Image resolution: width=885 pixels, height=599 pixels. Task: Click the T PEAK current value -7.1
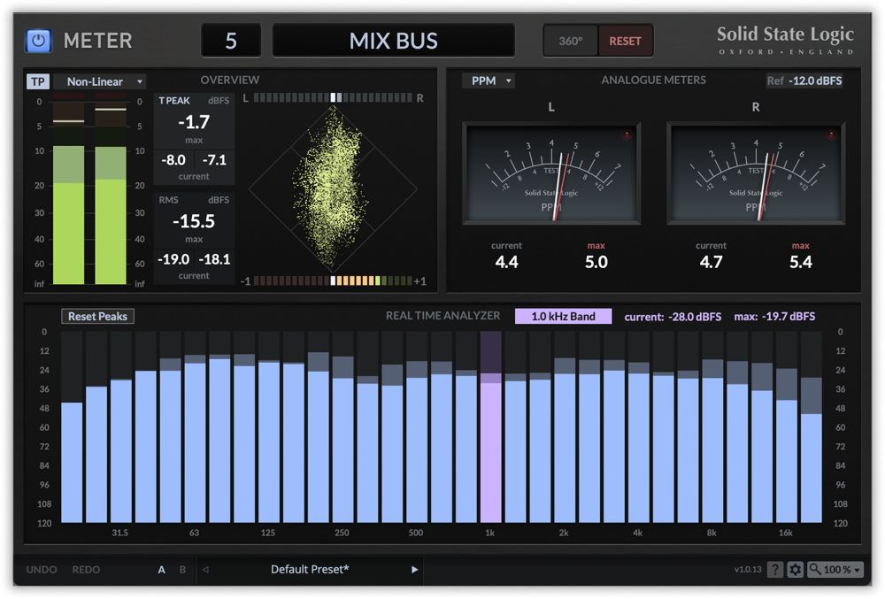[x=214, y=160]
